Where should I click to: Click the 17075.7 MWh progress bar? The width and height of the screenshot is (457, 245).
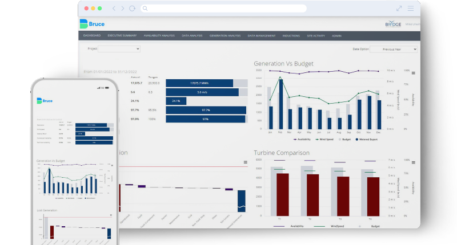click(x=199, y=83)
